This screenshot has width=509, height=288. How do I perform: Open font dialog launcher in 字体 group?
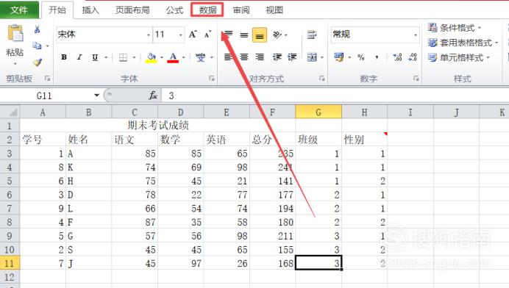pos(212,78)
